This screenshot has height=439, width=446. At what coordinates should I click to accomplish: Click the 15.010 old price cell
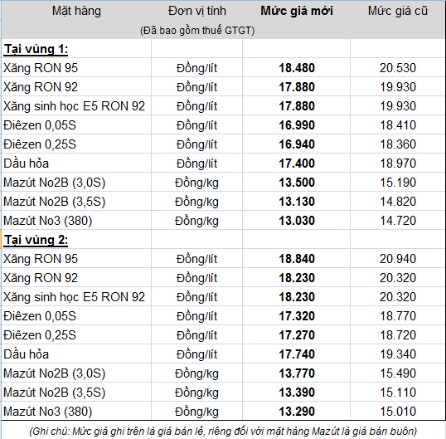pos(398,412)
